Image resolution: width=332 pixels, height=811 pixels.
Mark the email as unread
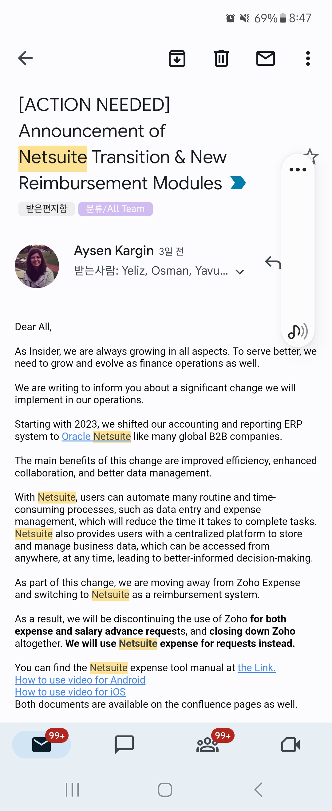[266, 58]
